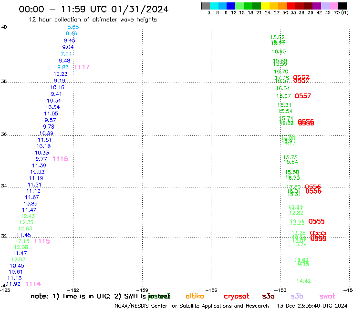Click the subtitle '12 hour collection of altimeter wave heights'

pos(93,20)
